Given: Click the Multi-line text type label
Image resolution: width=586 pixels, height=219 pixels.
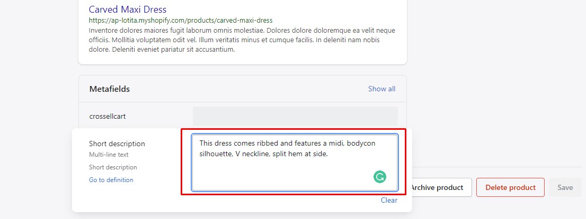Looking at the screenshot, I should (x=109, y=155).
